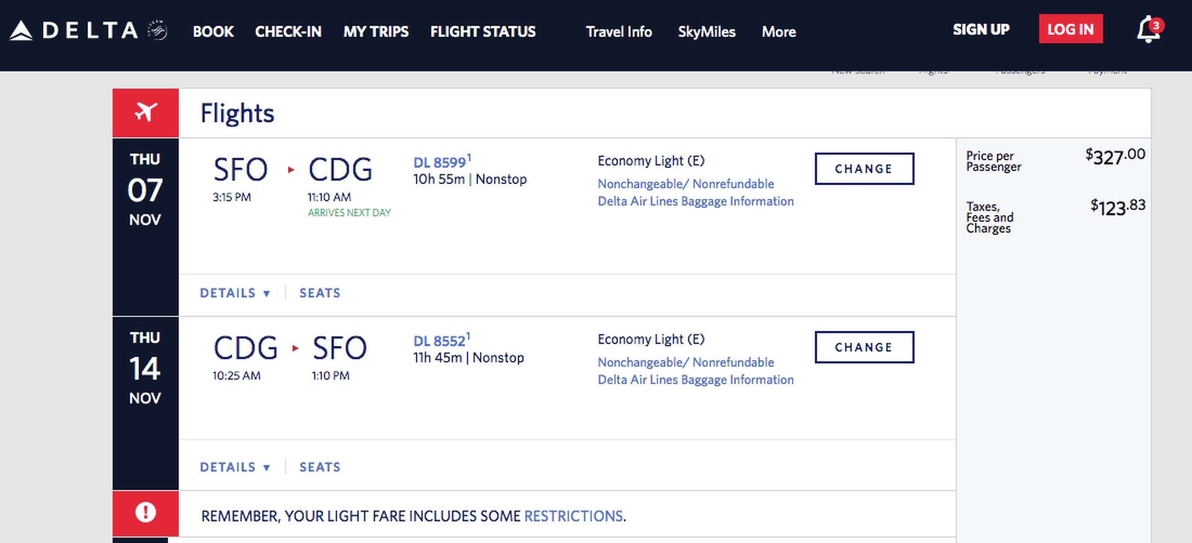The width and height of the screenshot is (1192, 543).
Task: Click the notification badge showing 3
Action: coord(1155,25)
